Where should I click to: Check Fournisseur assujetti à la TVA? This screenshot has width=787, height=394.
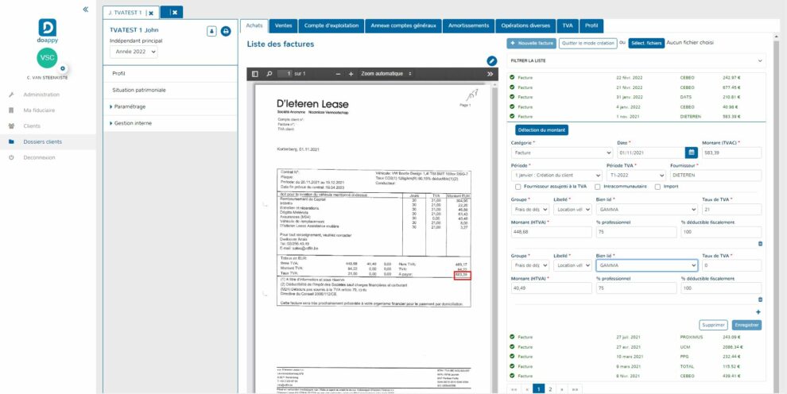click(518, 187)
